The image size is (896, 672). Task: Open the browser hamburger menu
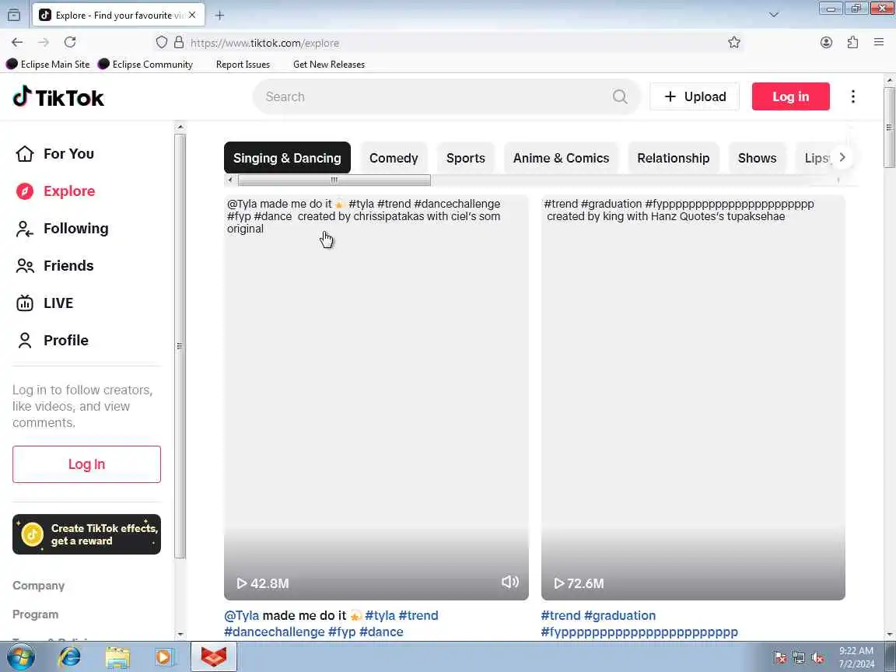879,42
